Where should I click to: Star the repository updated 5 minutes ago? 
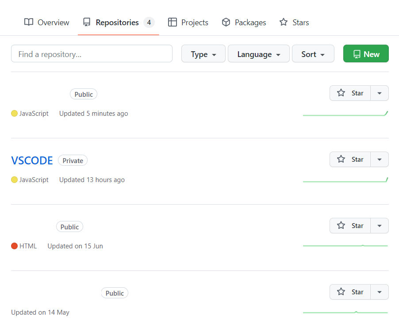pyautogui.click(x=350, y=93)
